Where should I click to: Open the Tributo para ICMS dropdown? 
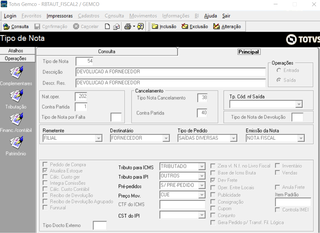pyautogui.click(x=202, y=166)
